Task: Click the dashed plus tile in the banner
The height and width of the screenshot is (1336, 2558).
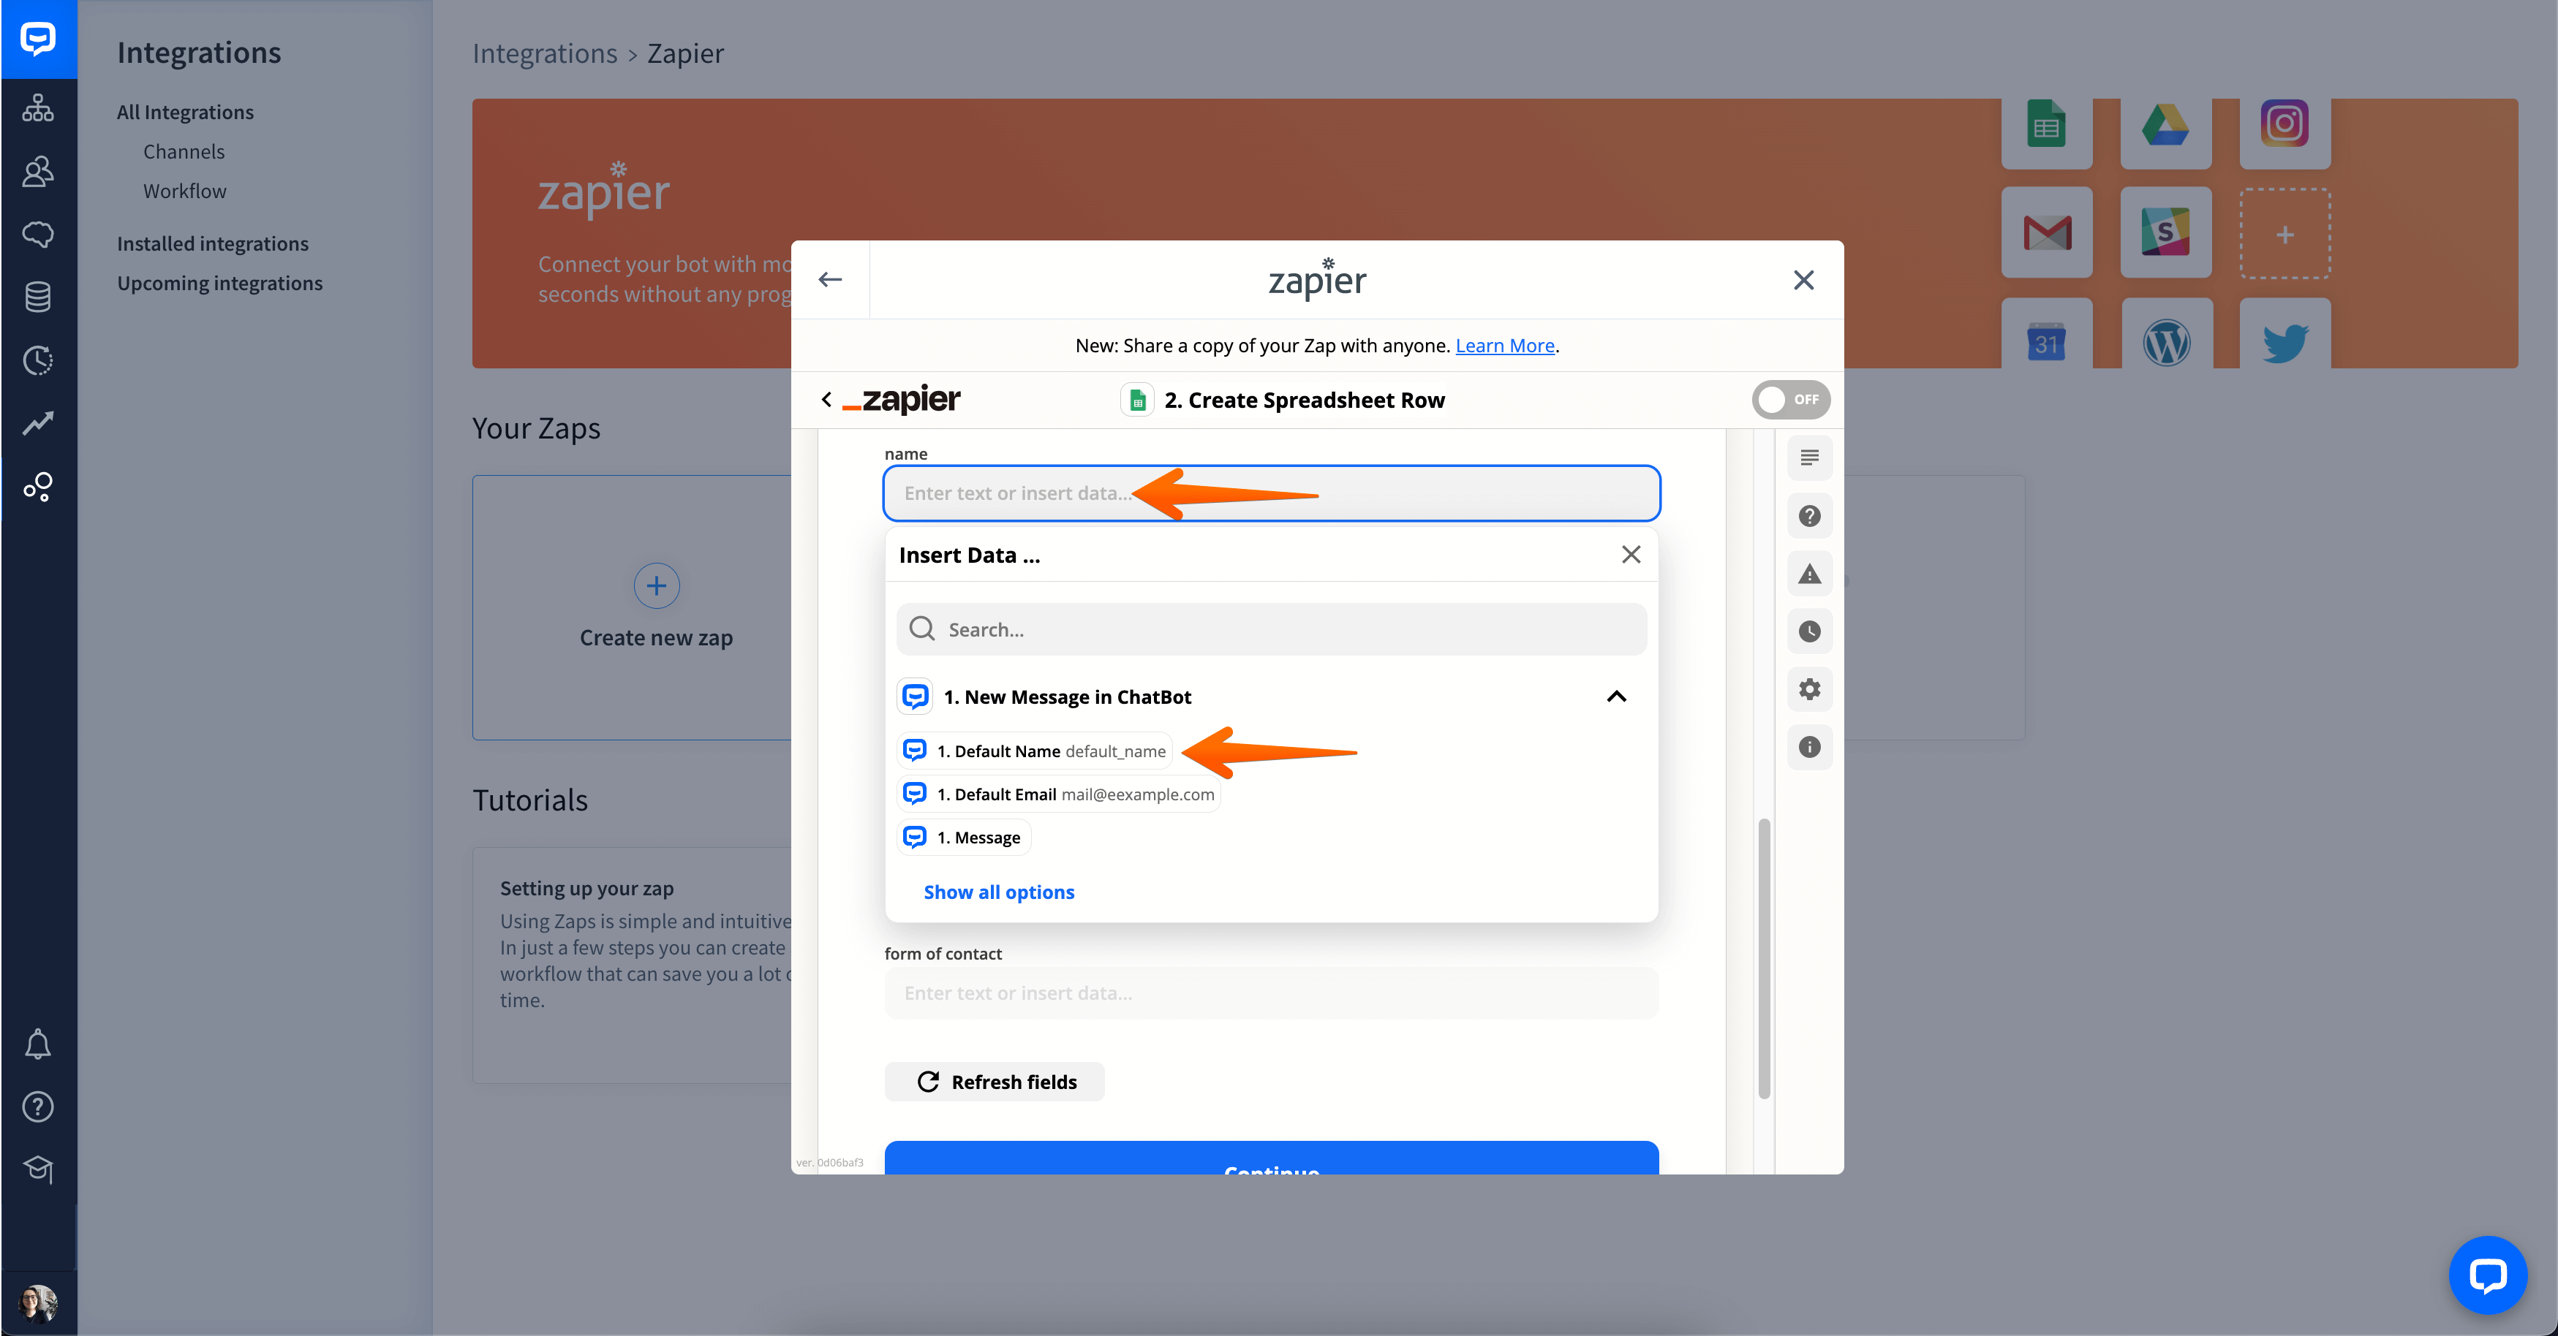Action: pos(2285,235)
